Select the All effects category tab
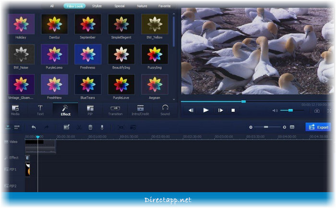Viewport: 336px width, 208px height. (52, 6)
